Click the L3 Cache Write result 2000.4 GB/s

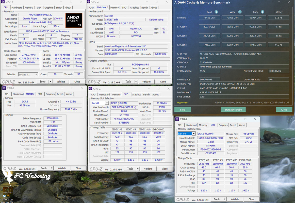tap(233, 45)
